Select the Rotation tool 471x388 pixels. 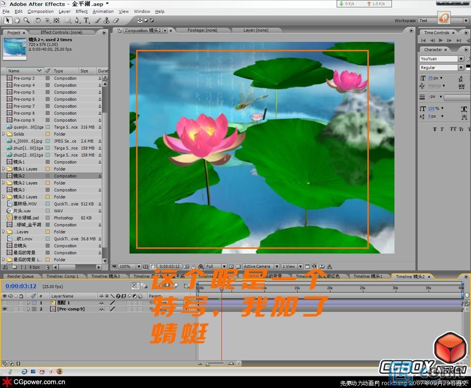pyautogui.click(x=38, y=20)
